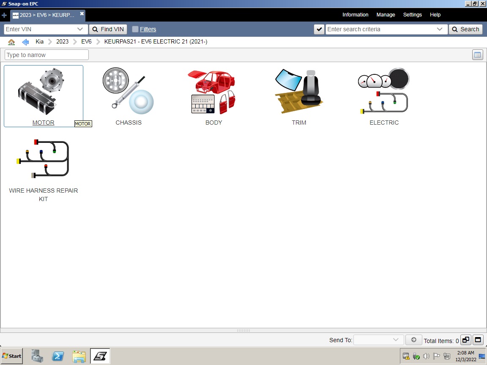
Task: Click EV6 in the breadcrumb
Action: [86, 41]
